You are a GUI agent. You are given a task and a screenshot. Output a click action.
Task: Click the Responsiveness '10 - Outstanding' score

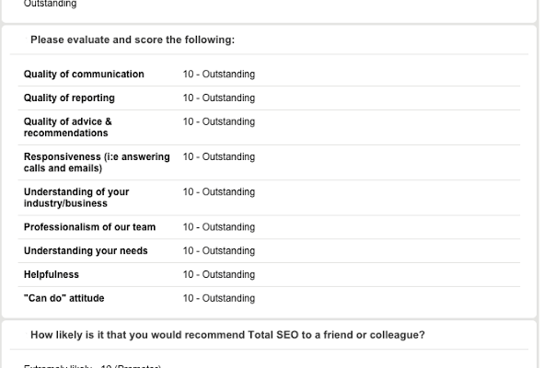point(219,156)
